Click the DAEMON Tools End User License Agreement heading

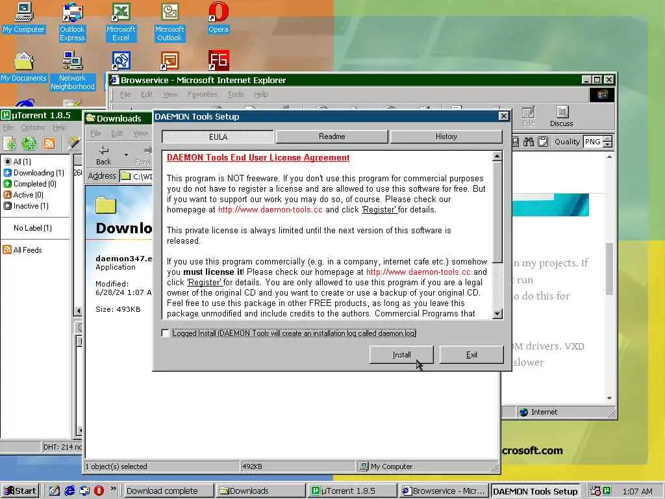[x=258, y=157]
